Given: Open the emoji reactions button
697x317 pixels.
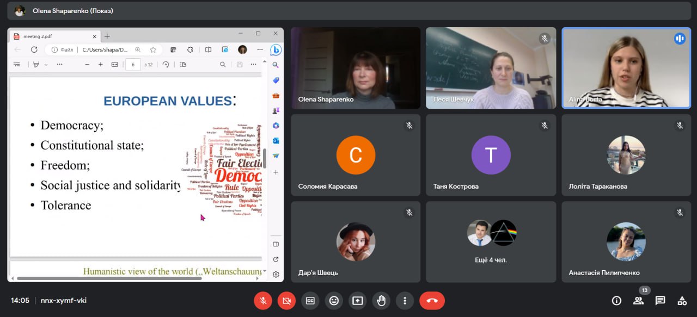Looking at the screenshot, I should tap(334, 300).
